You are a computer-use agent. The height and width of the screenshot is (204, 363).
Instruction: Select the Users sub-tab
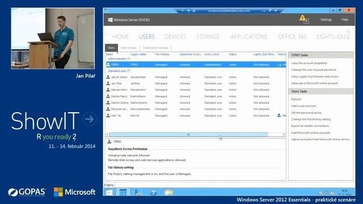click(111, 48)
